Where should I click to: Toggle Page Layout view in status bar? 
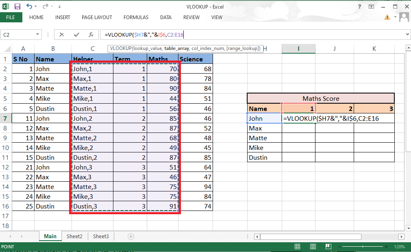tap(313, 246)
